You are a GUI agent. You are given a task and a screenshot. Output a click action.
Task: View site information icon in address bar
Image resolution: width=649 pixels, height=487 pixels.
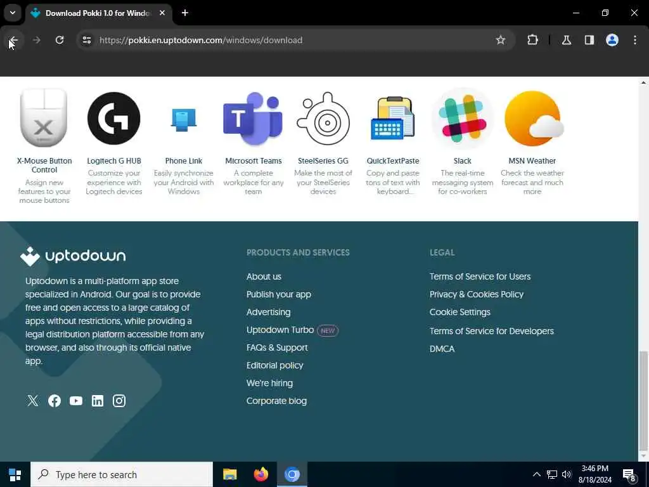(x=87, y=40)
